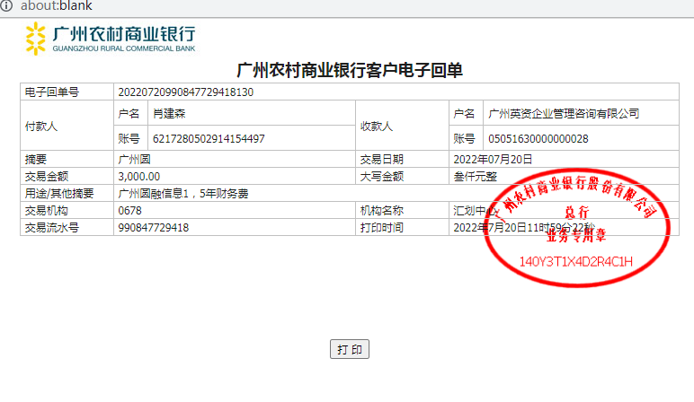The image size is (694, 402).
Task: Click the 交易机构 label
Action: (47, 210)
